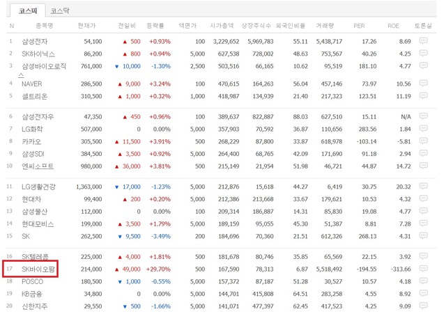The image size is (446, 314).
Task: Click the -313.66 ROE value
Action: [401, 269]
